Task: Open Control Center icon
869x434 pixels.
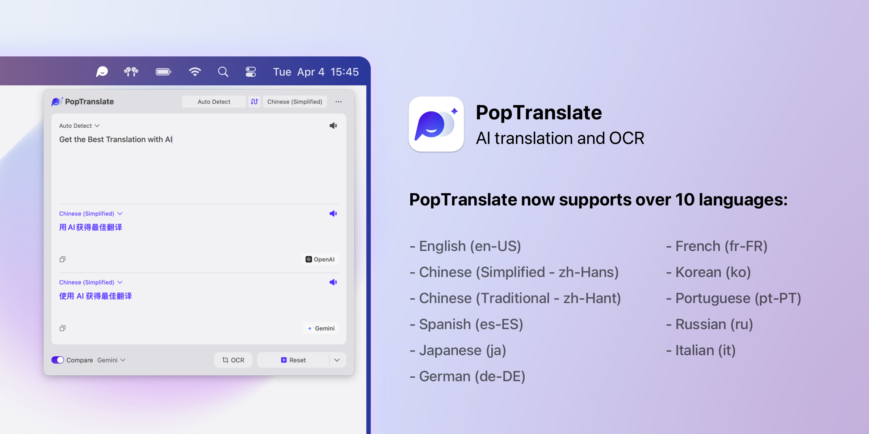Action: coord(251,72)
